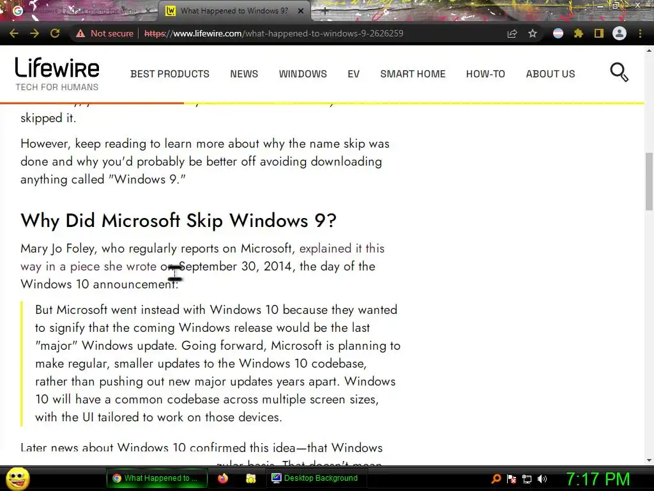The image size is (654, 491).
Task: Click the text 'September 30, 2014'
Action: (235, 267)
